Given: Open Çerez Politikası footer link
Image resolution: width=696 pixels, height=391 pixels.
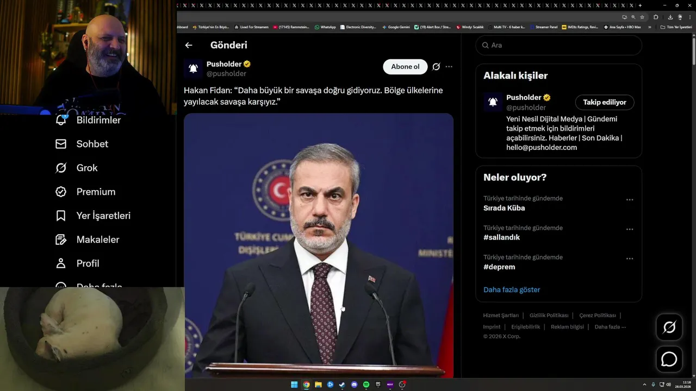Looking at the screenshot, I should 598,316.
